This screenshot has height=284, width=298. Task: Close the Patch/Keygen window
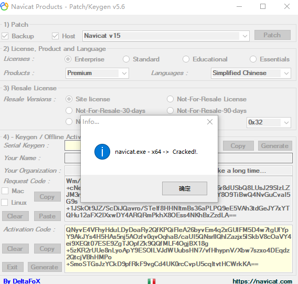(287, 6)
